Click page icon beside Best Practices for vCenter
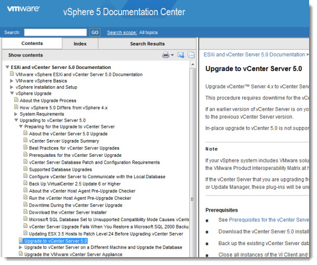Image resolution: width=317 pixels, height=265 pixels. [x=26, y=148]
